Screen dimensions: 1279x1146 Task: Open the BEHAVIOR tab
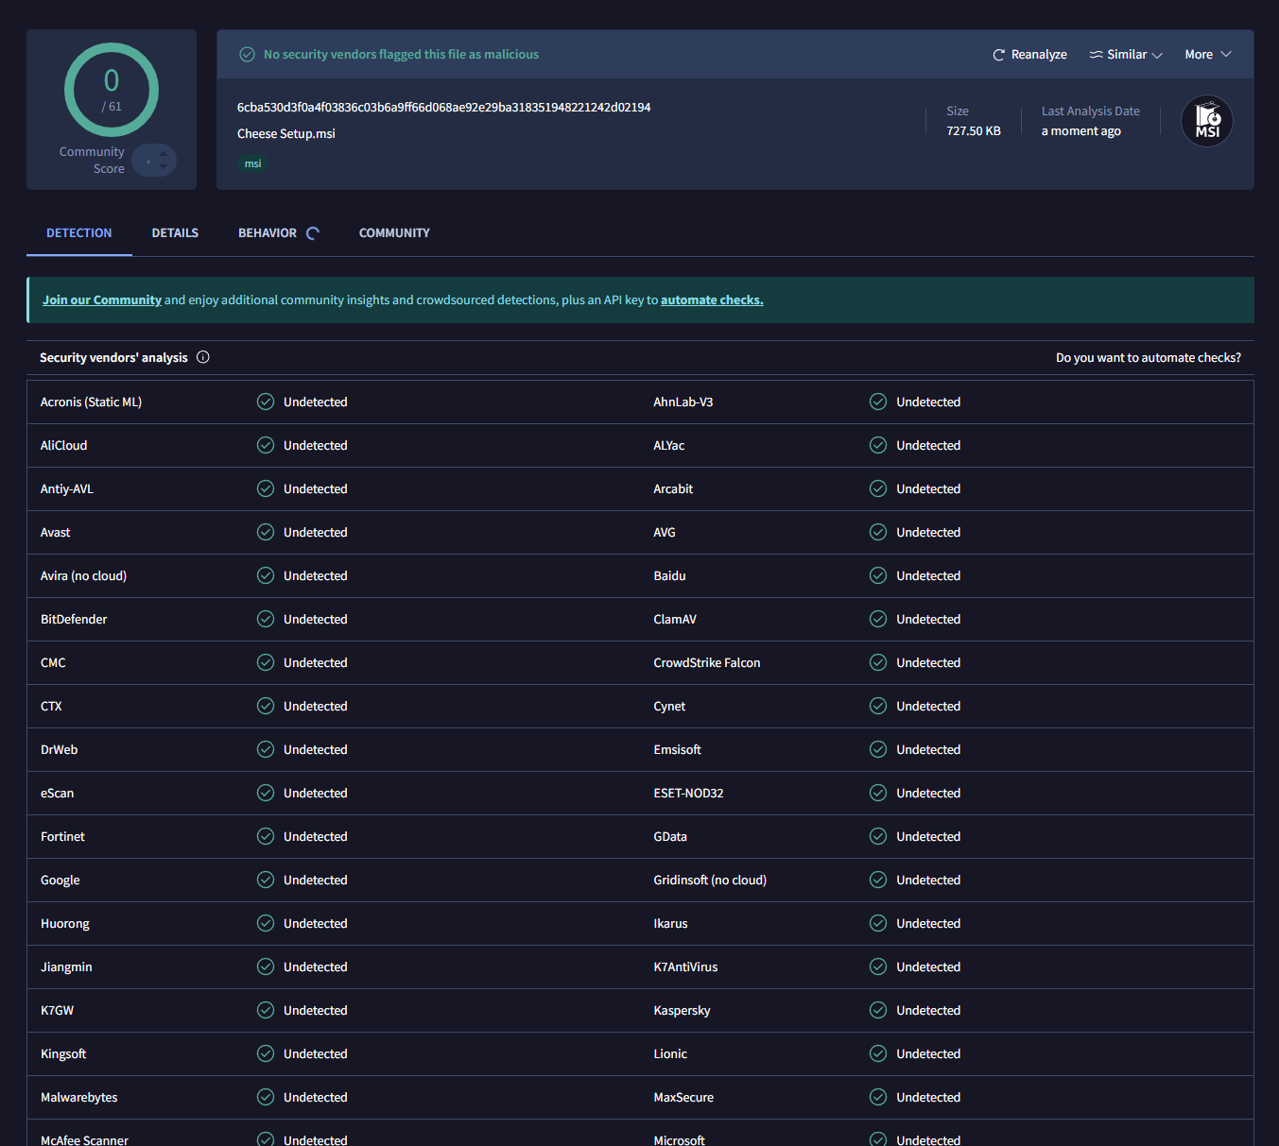click(268, 233)
